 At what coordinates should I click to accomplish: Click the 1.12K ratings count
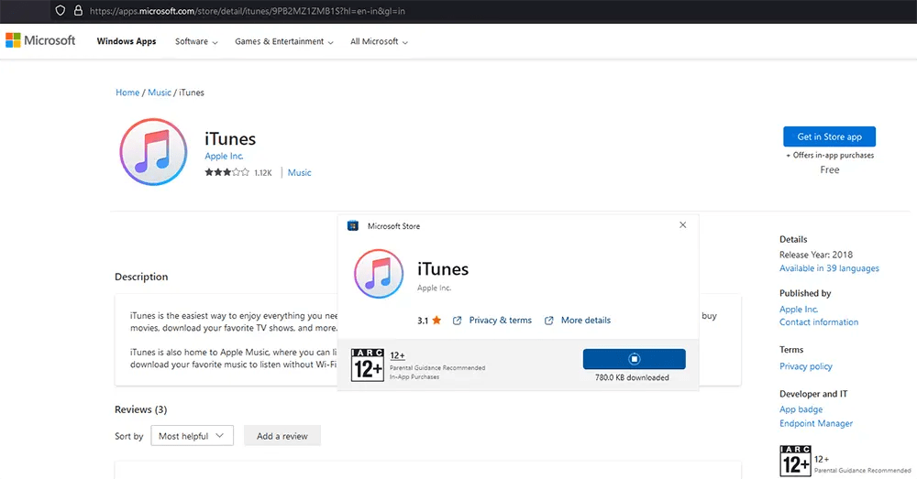[263, 173]
